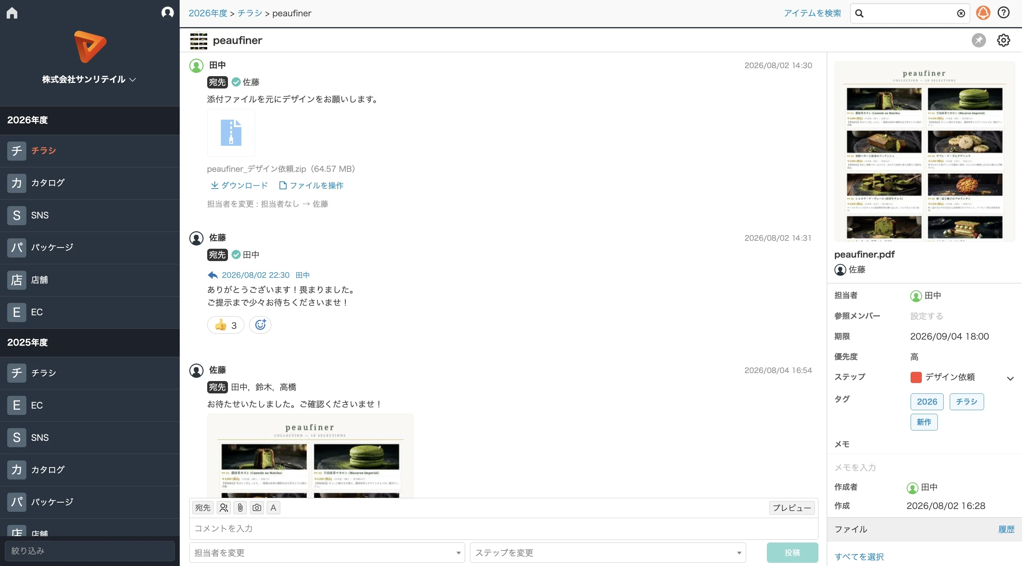
Task: Click the チラシ breadcrumb link
Action: click(x=250, y=13)
